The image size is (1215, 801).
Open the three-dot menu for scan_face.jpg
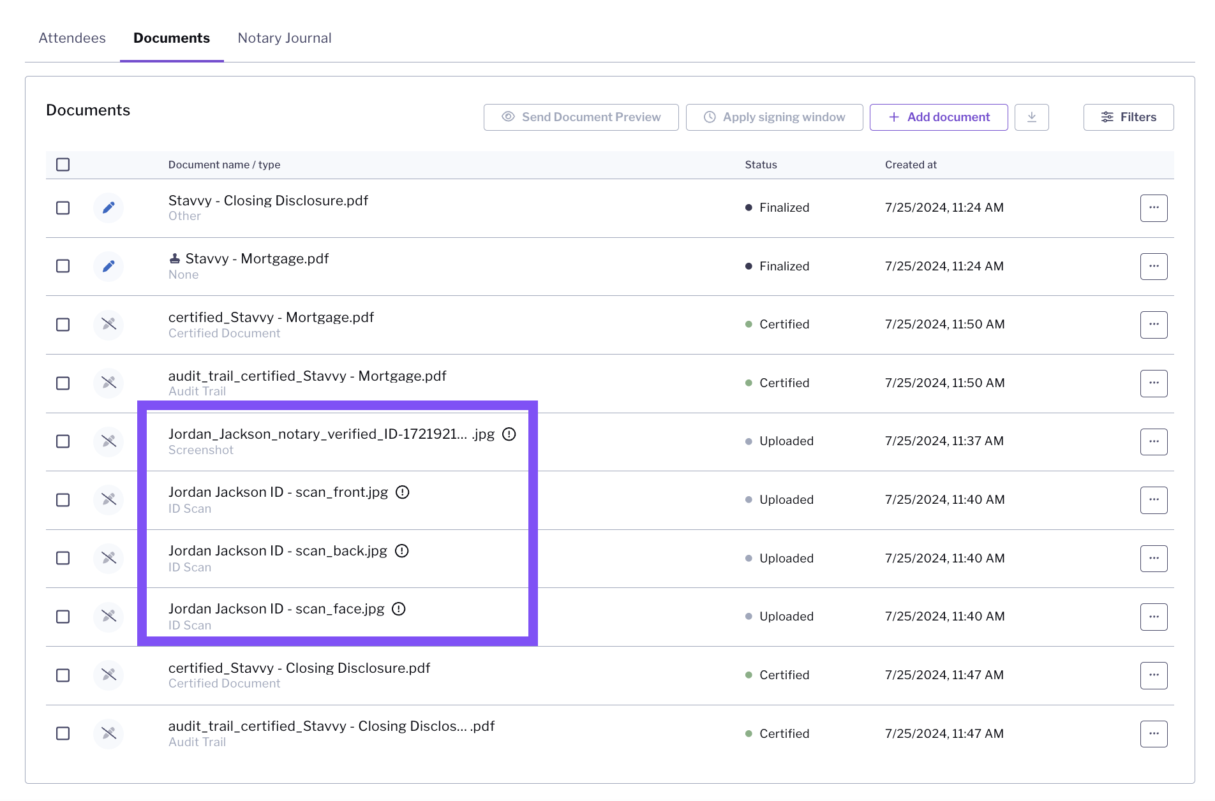pyautogui.click(x=1154, y=617)
